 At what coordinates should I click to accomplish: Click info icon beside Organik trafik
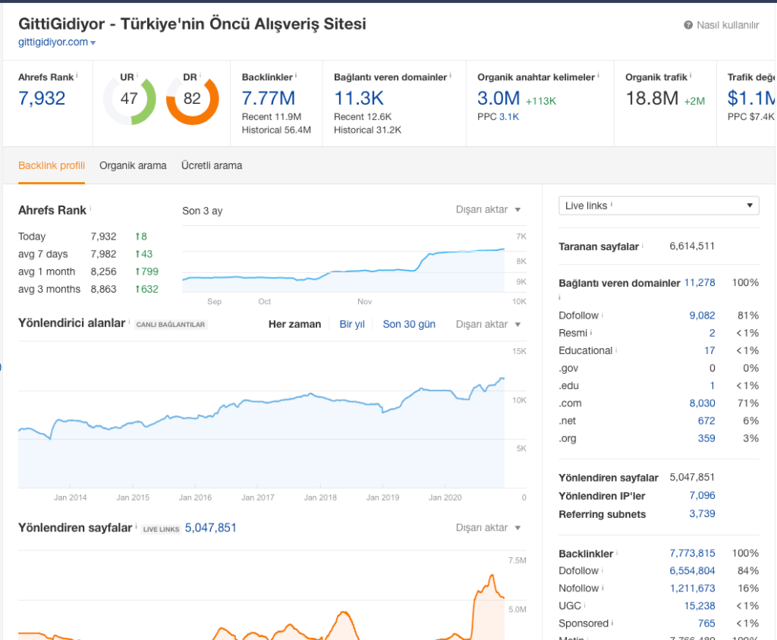(690, 75)
